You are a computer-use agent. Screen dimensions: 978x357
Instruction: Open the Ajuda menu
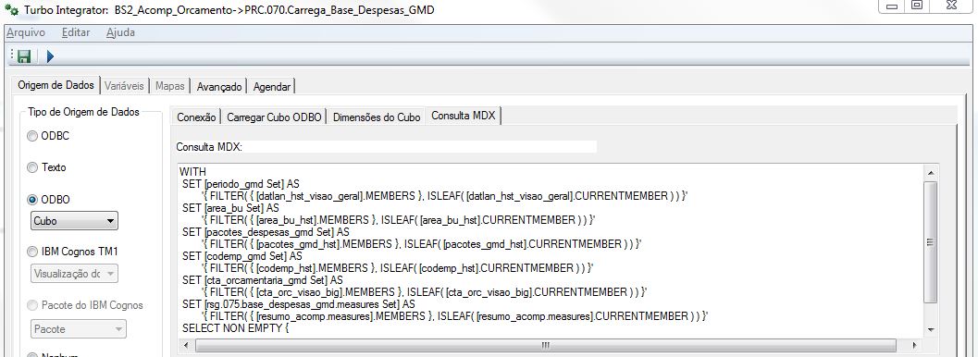click(x=120, y=32)
